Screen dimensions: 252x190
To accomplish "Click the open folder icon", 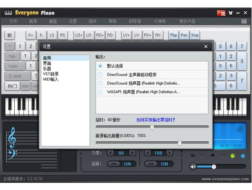I will tap(193, 156).
